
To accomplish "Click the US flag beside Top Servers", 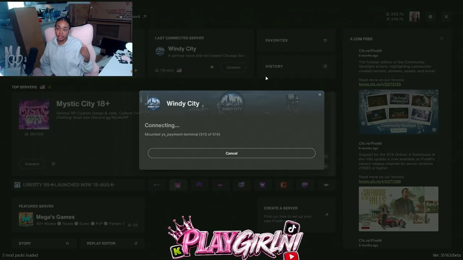I will click(x=42, y=87).
